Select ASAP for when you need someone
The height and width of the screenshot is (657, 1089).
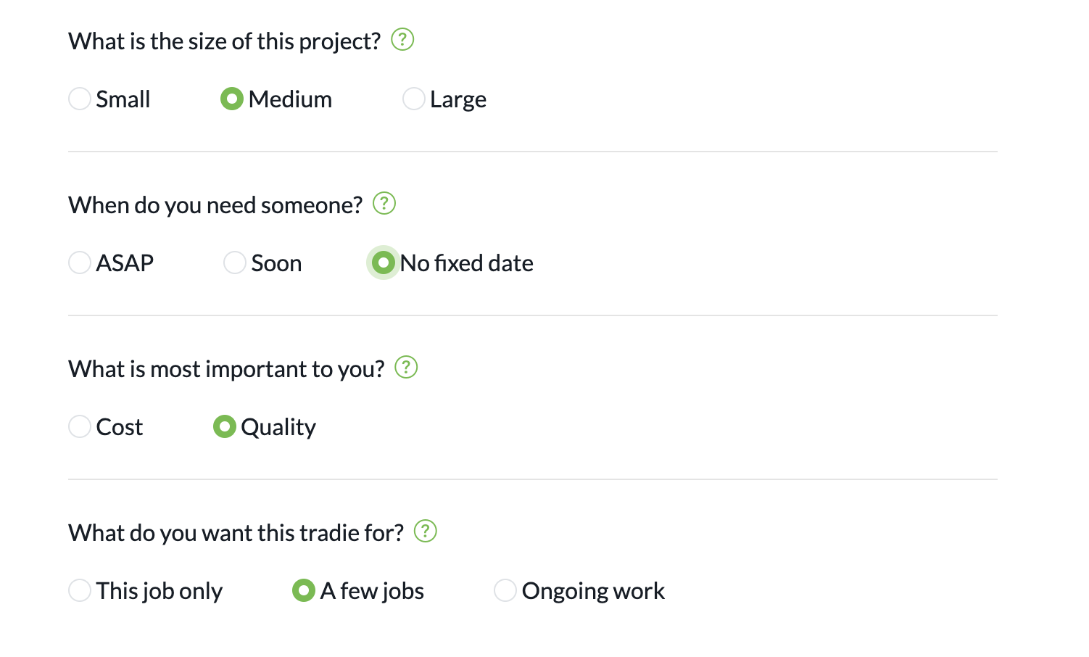[x=80, y=263]
